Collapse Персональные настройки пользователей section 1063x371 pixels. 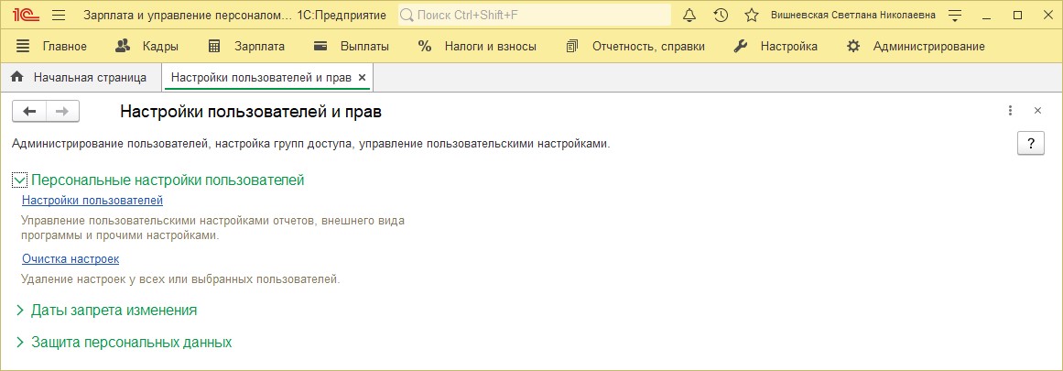point(19,180)
